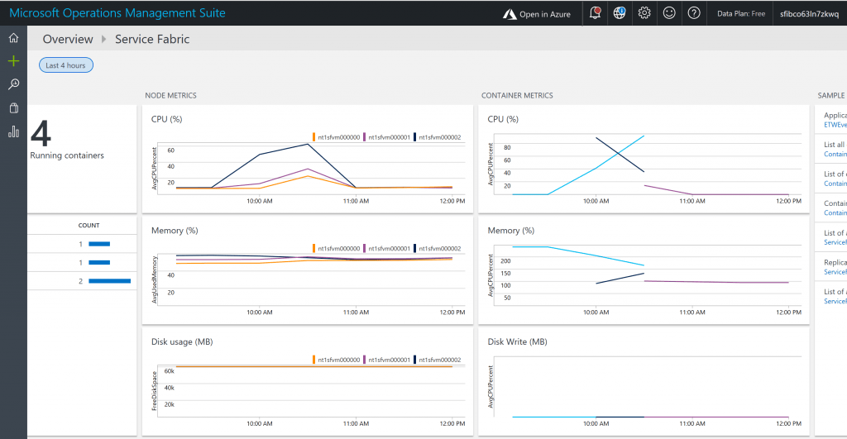Open the sfibco63ln7zkwq account menu
The width and height of the screenshot is (847, 439).
pos(809,14)
